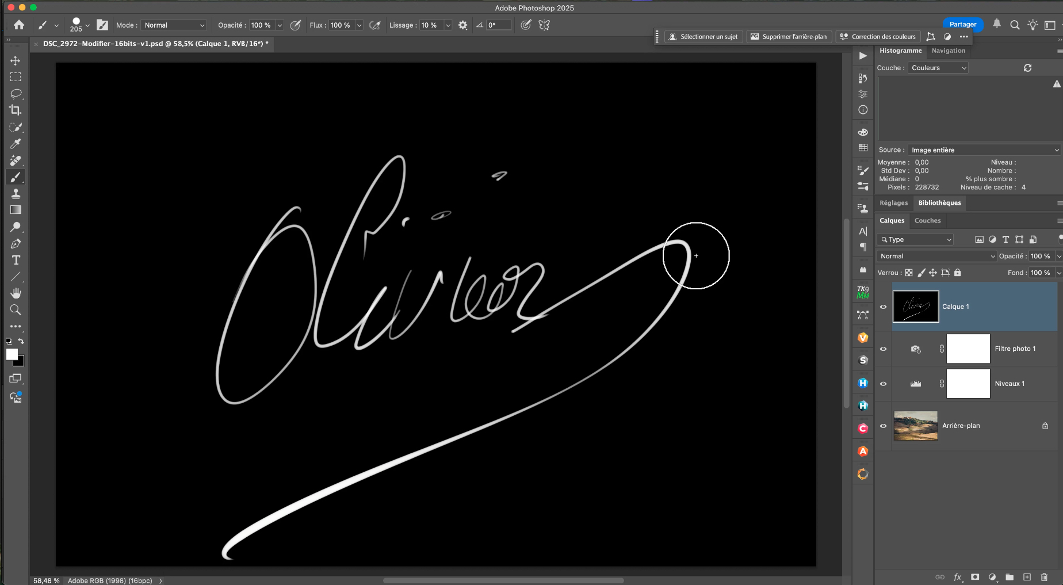Screen dimensions: 1063x585
Task: Switch to the Couches tab
Action: click(x=927, y=220)
